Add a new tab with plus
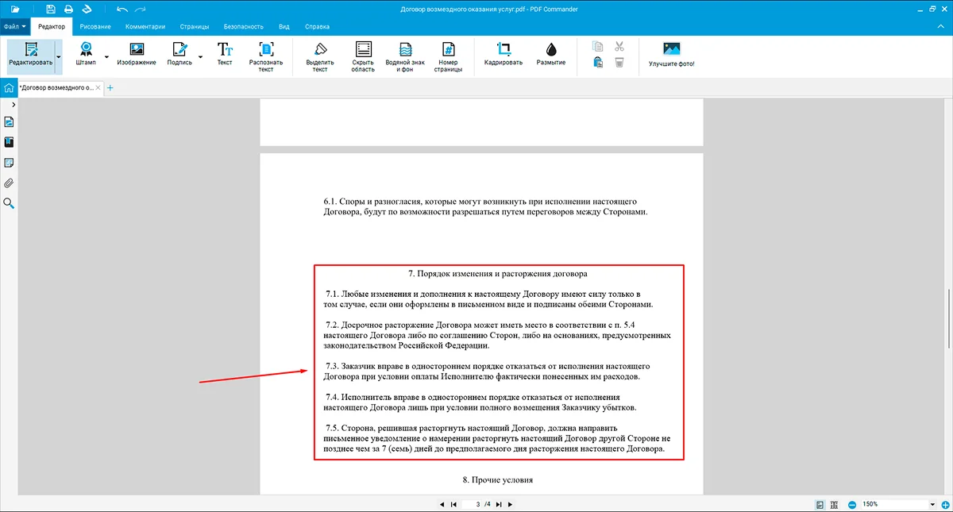The height and width of the screenshot is (512, 953). [110, 87]
